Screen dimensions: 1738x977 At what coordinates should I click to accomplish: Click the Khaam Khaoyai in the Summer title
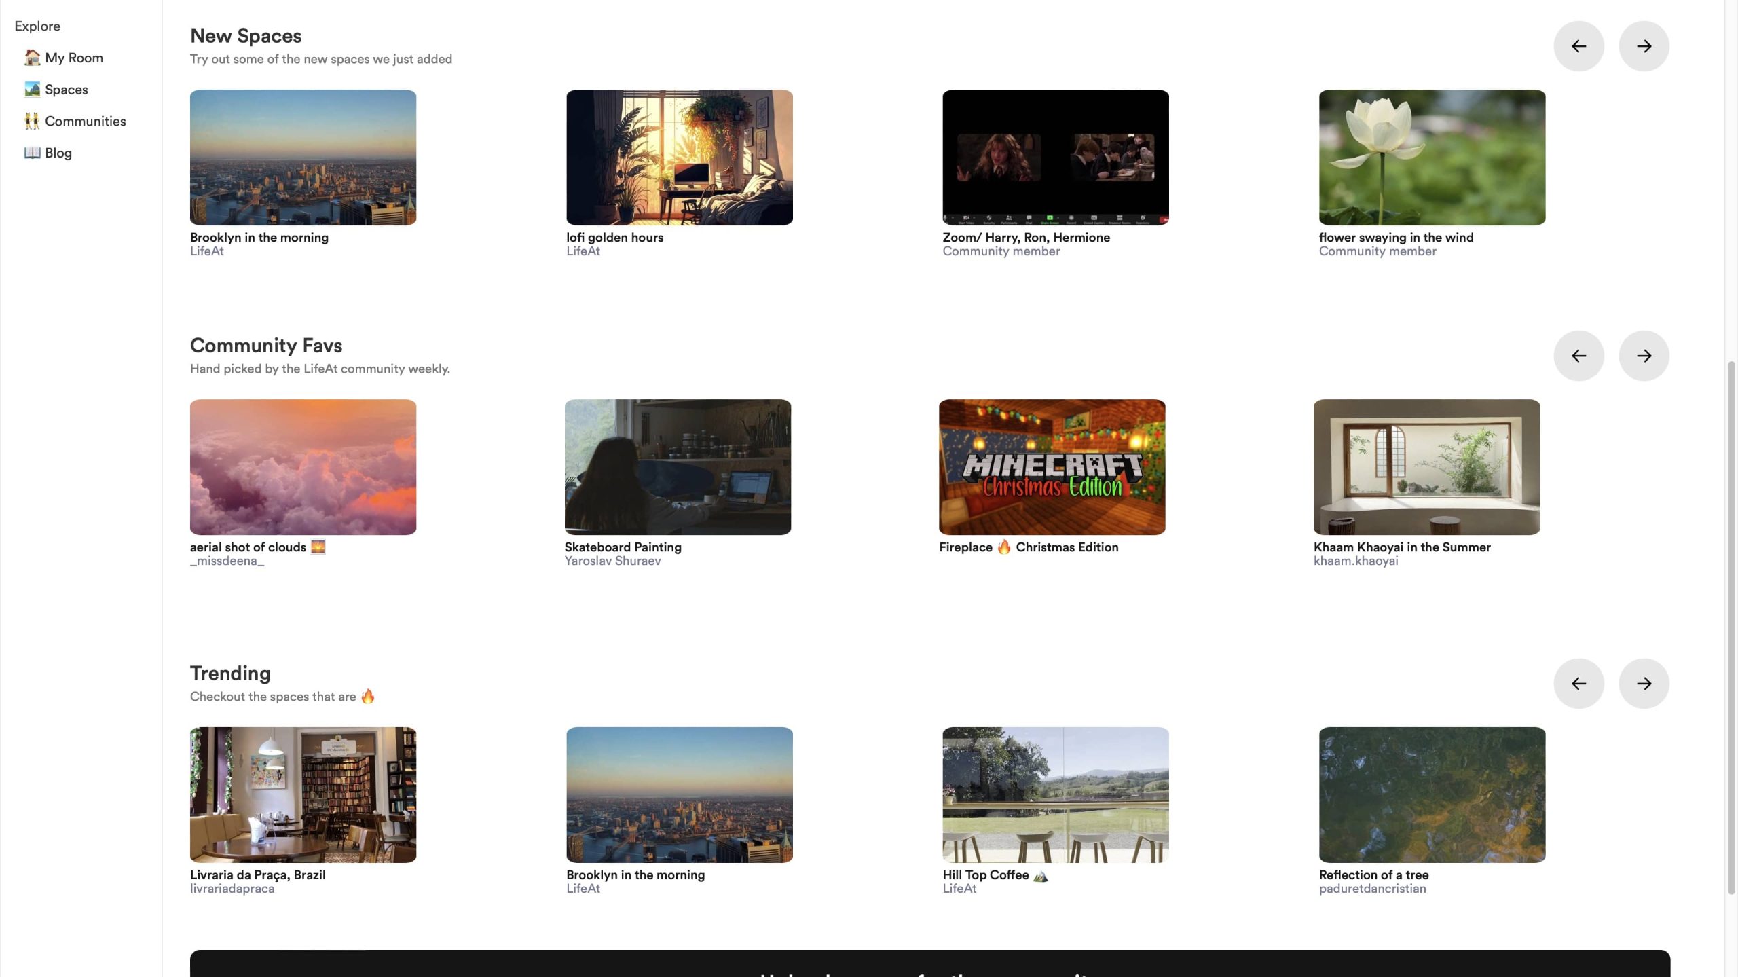1401,547
